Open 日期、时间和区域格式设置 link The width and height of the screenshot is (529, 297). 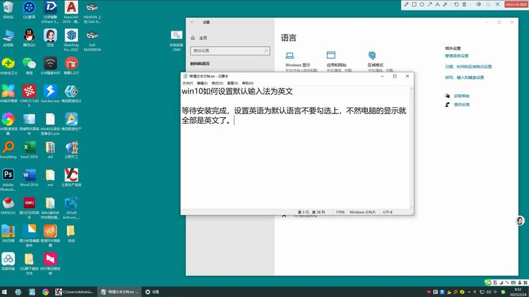click(468, 67)
